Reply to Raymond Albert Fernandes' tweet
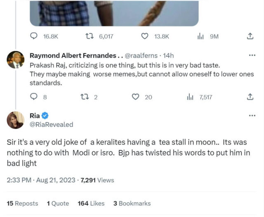 [34, 97]
